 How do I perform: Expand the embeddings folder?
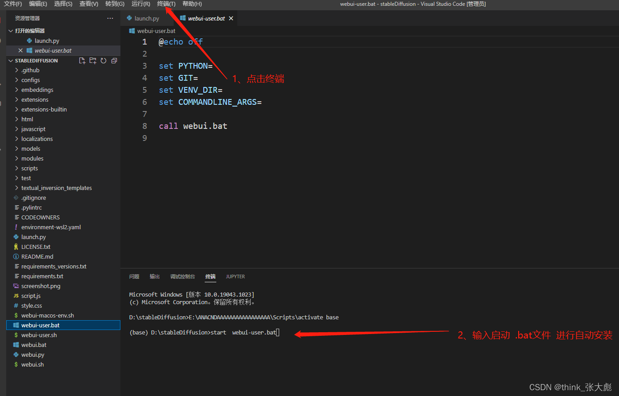pos(63,90)
